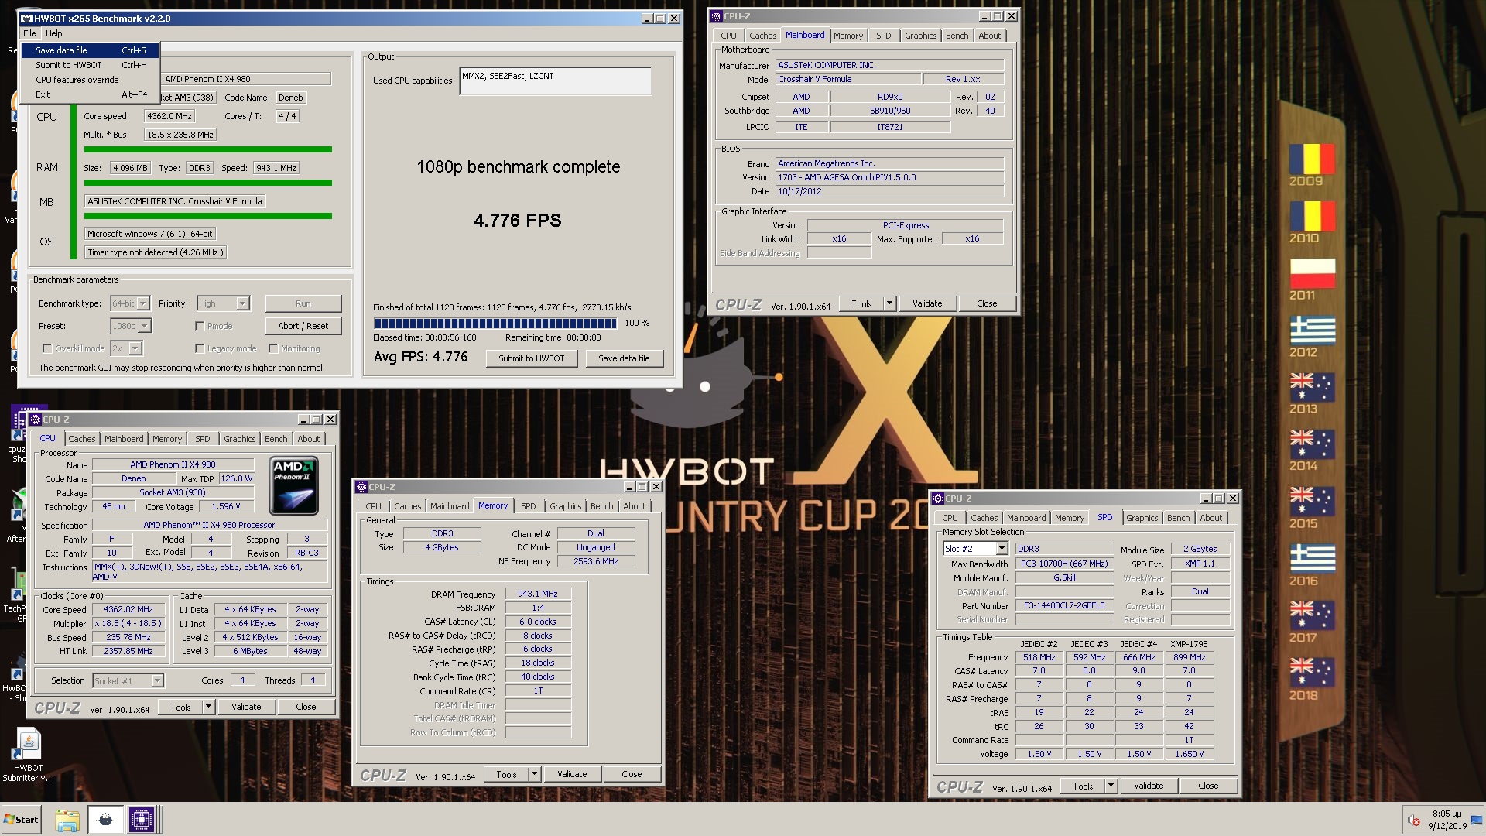Select Save data file menu entry
The width and height of the screenshot is (1486, 836).
[x=91, y=50]
